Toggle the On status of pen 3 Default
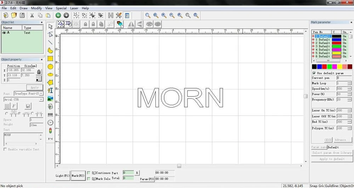The width and height of the screenshot is (354, 188). [344, 46]
